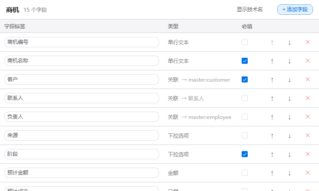Click the 必填 column header
Image resolution: width=319 pixels, height=191 pixels.
247,26
